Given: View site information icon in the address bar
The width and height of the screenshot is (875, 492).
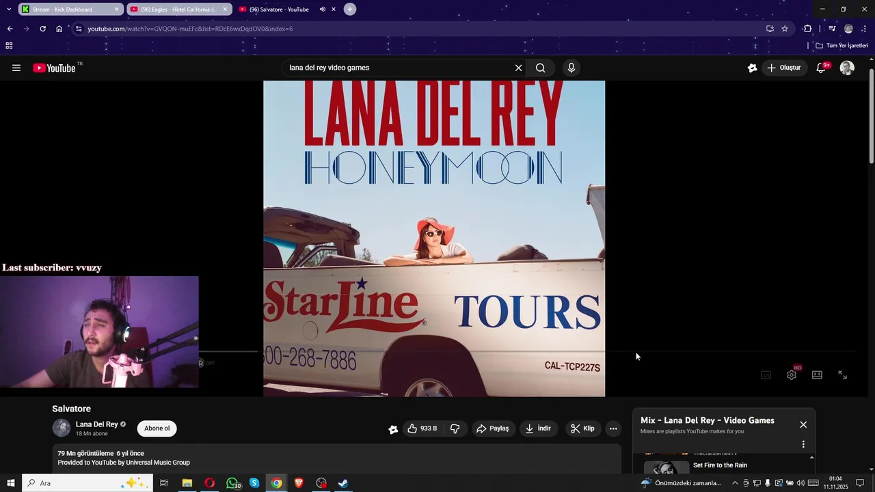Looking at the screenshot, I should pos(79,29).
